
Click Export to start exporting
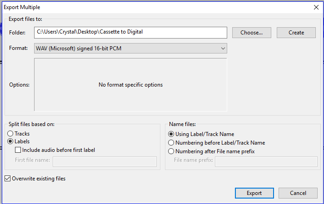[254, 193]
